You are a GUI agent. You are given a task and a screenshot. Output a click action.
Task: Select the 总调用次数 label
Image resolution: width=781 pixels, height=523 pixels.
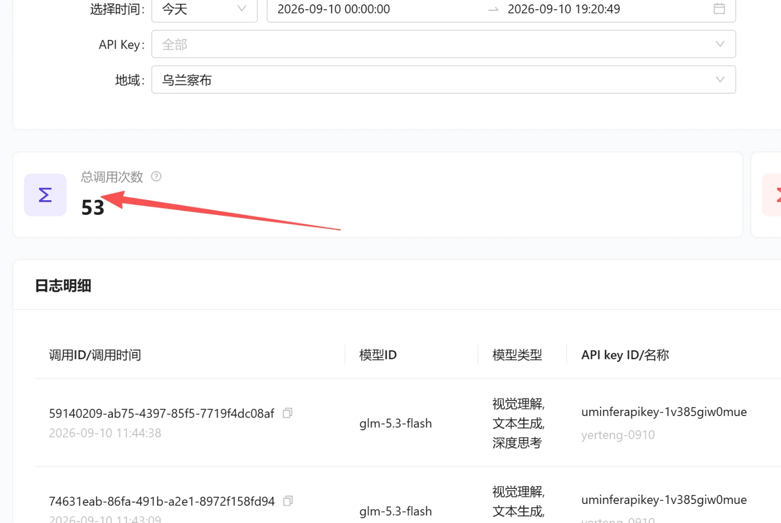(112, 177)
